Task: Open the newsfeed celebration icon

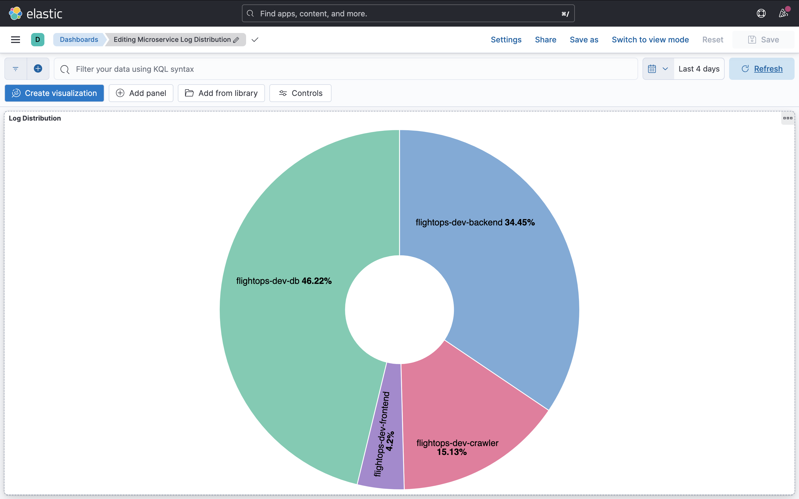Action: point(783,14)
